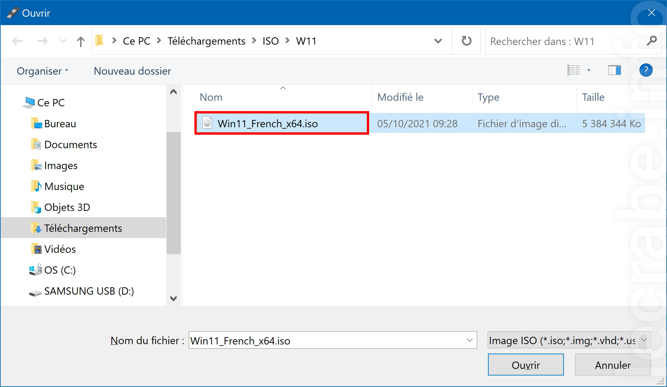667x387 pixels.
Task: Open the Organiser menu
Action: point(42,71)
